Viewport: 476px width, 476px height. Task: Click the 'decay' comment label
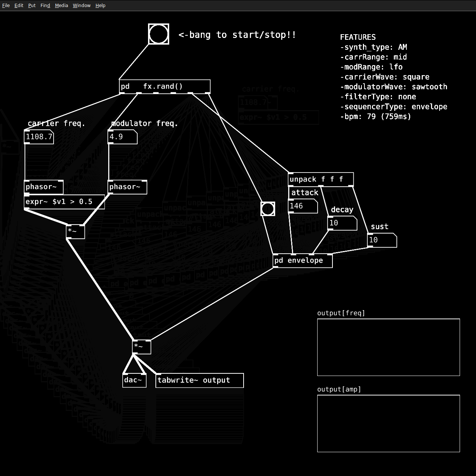(342, 210)
